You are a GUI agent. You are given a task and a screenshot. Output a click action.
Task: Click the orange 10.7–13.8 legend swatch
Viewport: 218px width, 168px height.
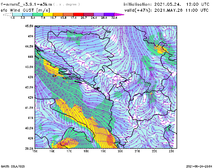click(x=58, y=14)
